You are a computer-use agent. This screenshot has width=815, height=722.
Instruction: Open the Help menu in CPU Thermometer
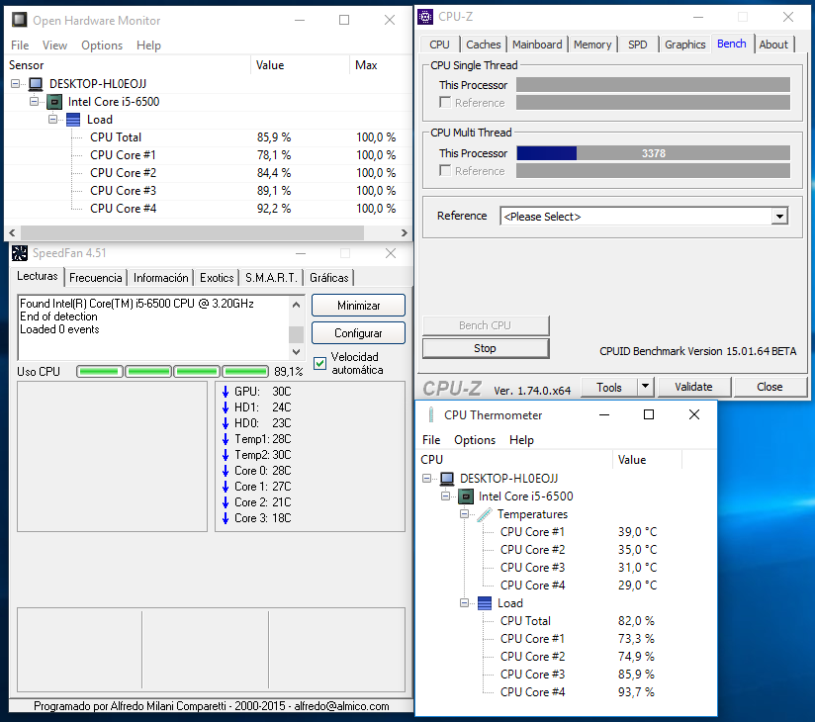[x=521, y=440]
